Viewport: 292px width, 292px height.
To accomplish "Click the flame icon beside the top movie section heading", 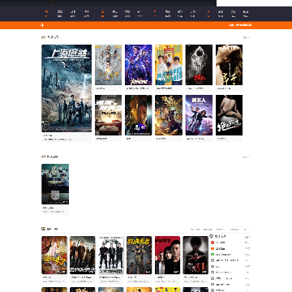I will (43, 37).
